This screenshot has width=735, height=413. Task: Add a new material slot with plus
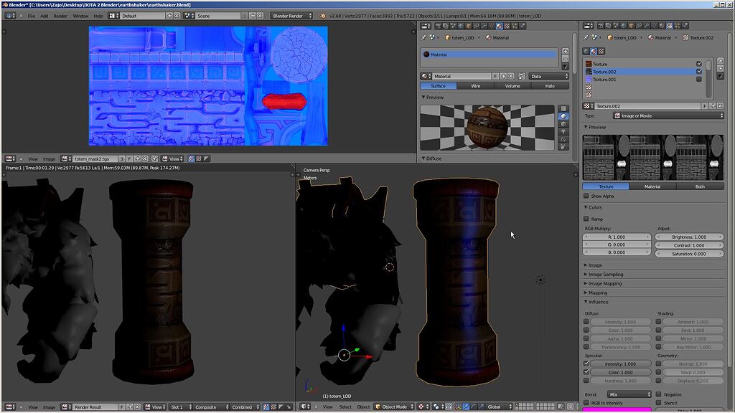click(565, 51)
